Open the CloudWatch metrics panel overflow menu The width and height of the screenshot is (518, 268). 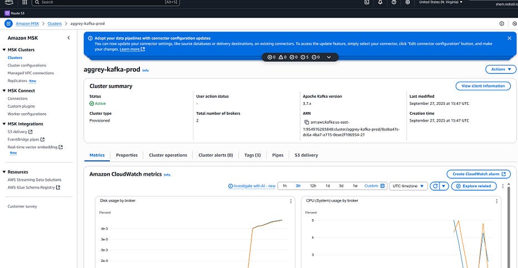(503, 186)
